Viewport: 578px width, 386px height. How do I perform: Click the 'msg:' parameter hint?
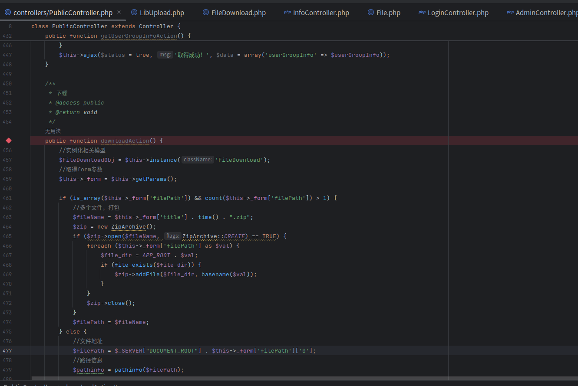point(165,55)
